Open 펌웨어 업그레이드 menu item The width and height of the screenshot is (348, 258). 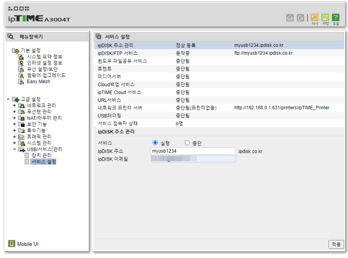click(45, 75)
